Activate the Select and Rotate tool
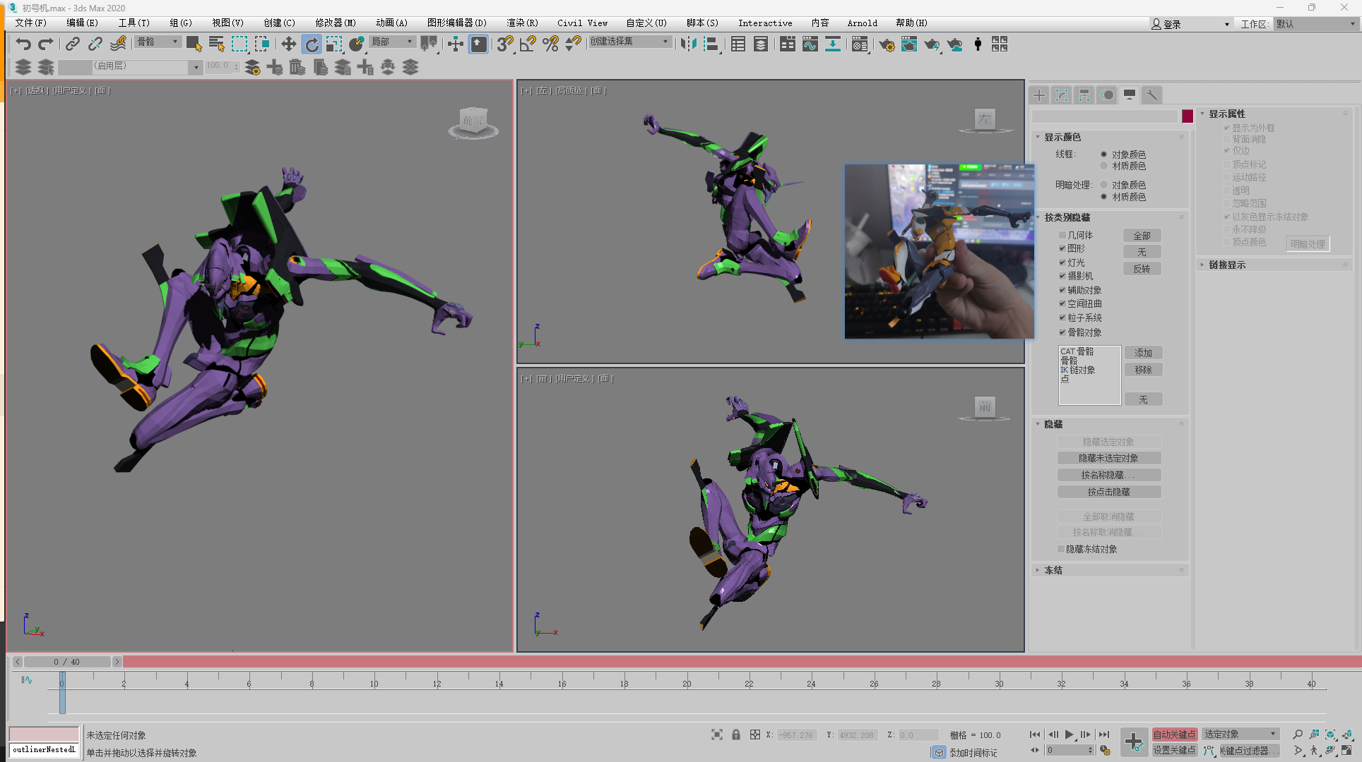 [312, 44]
